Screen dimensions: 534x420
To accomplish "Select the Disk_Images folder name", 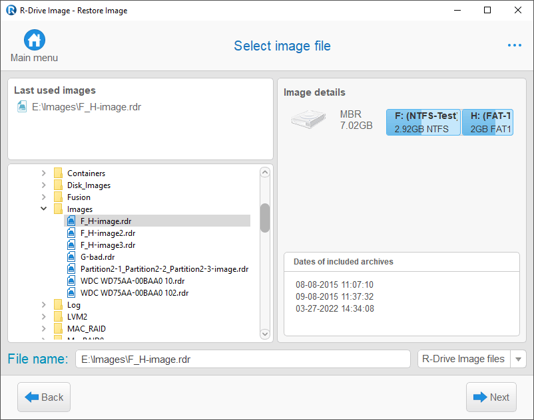I will tap(89, 185).
